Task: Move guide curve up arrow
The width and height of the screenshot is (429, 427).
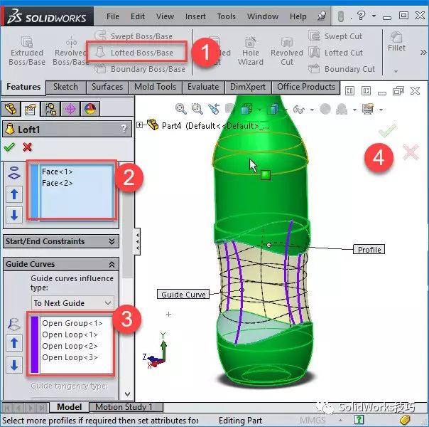Action: pos(14,343)
